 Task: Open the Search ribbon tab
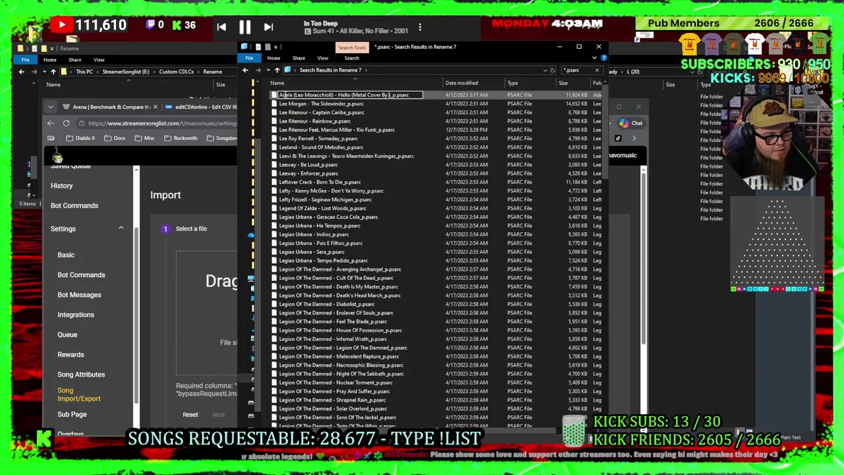coord(351,58)
